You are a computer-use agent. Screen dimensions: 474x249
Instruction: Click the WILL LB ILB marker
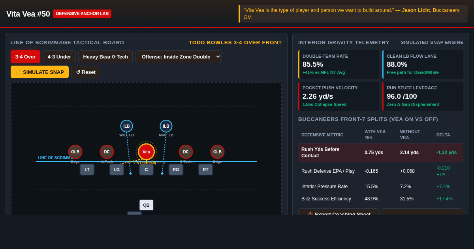click(126, 126)
